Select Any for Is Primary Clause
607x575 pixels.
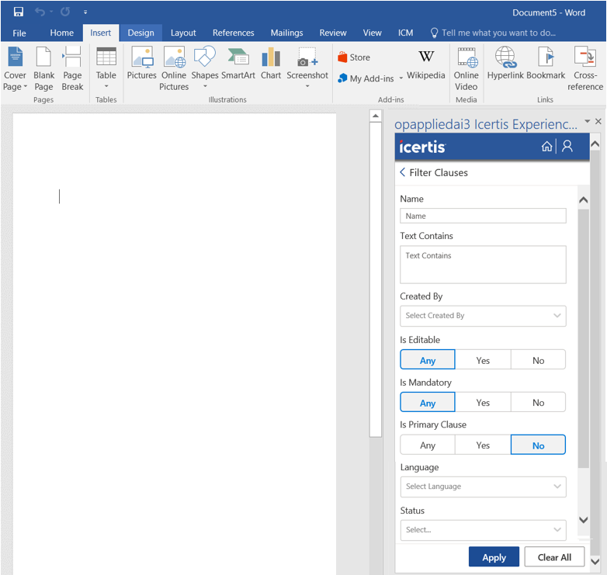pyautogui.click(x=428, y=445)
